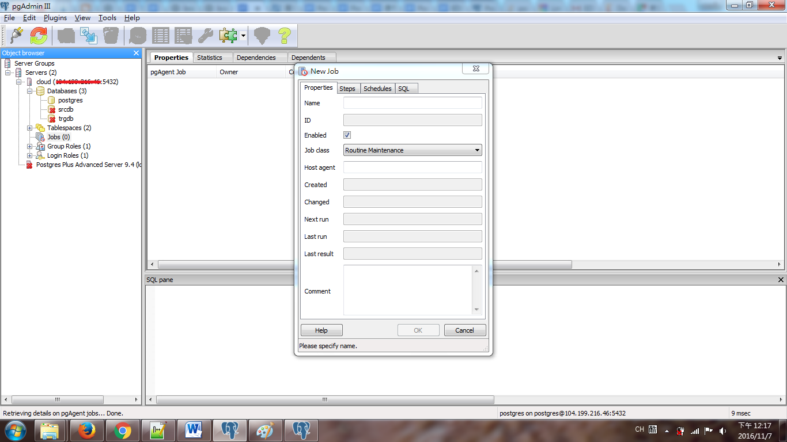The width and height of the screenshot is (787, 442).
Task: Click the Guru hint icon in toolbar
Action: [262, 36]
